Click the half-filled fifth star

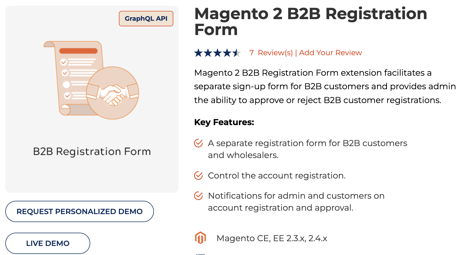[237, 53]
